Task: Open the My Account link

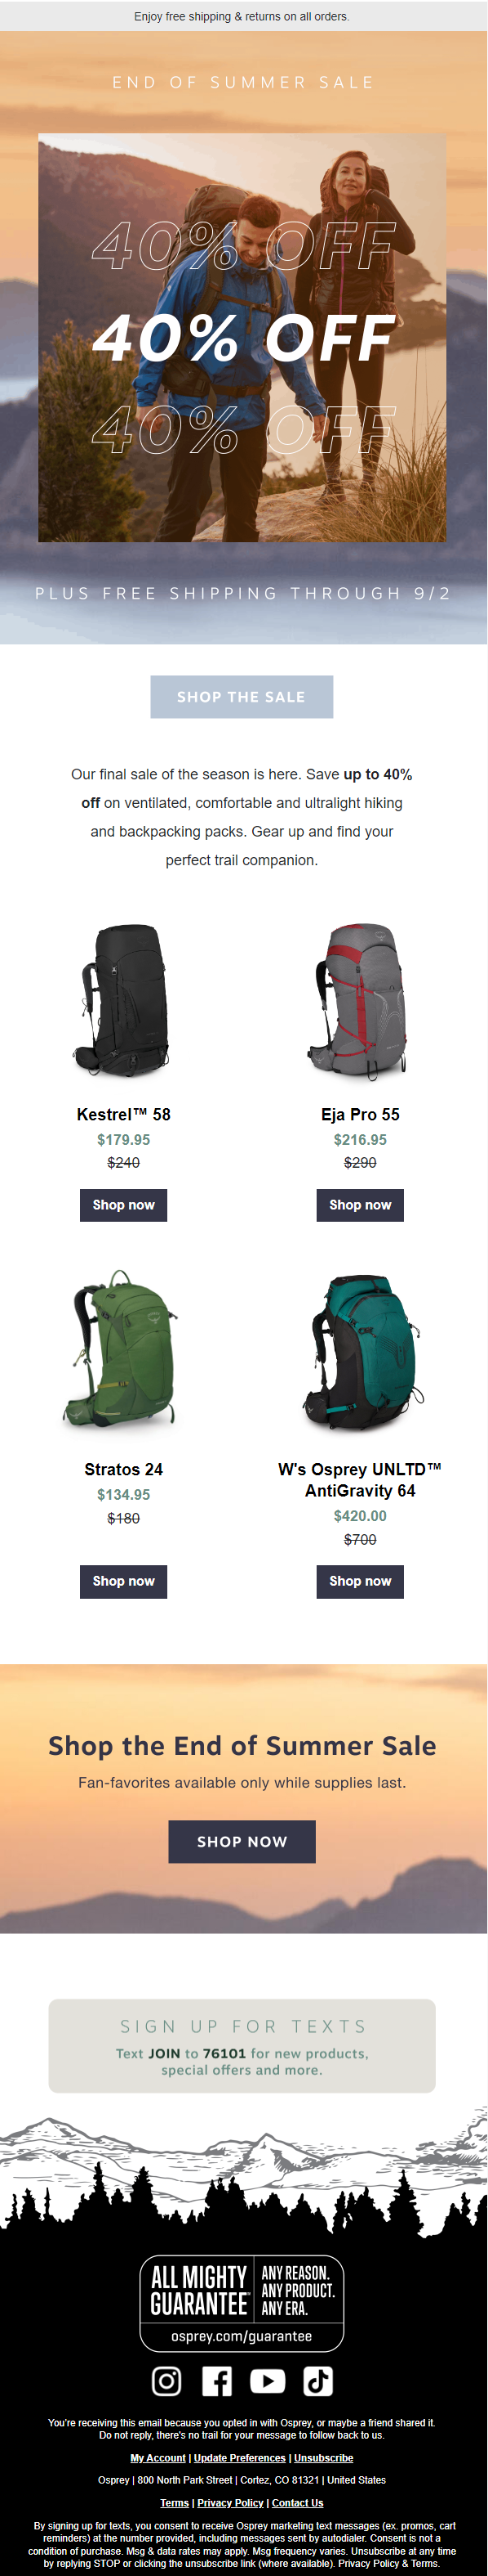Action: (x=157, y=2457)
